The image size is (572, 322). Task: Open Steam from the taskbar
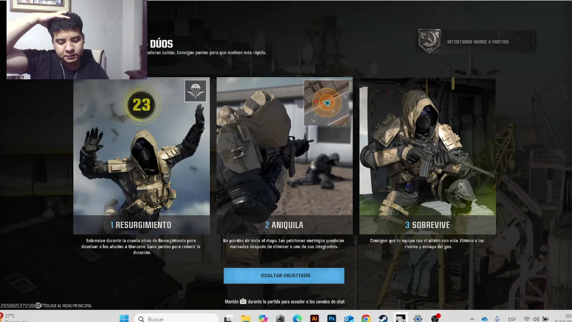pyautogui.click(x=383, y=319)
